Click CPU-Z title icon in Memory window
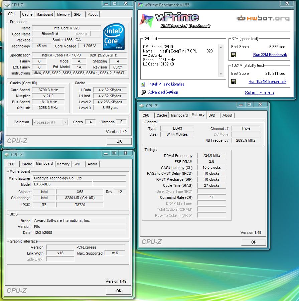This screenshot has height=301, width=299. click(142, 106)
